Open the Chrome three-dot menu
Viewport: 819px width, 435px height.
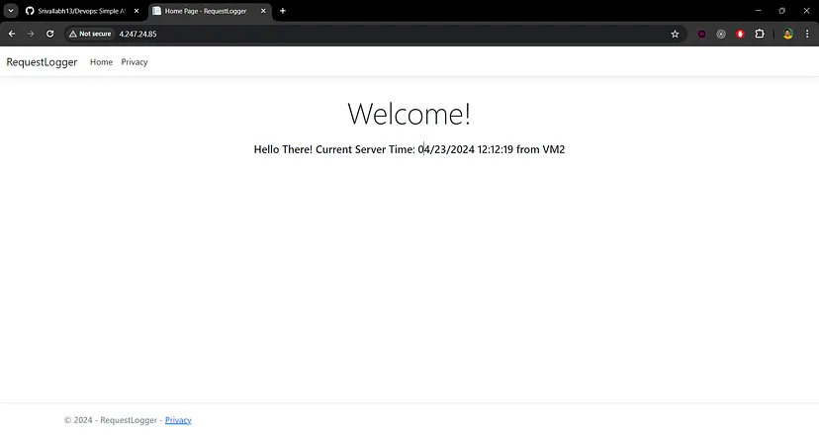click(x=807, y=34)
